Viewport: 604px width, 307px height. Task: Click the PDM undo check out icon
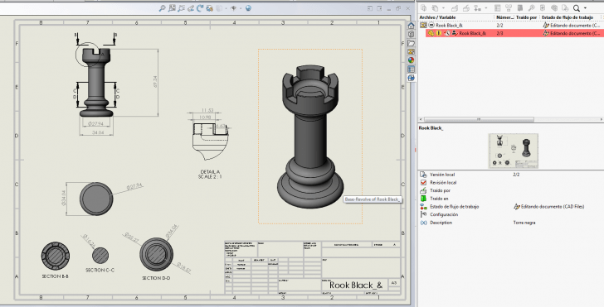[466, 7]
